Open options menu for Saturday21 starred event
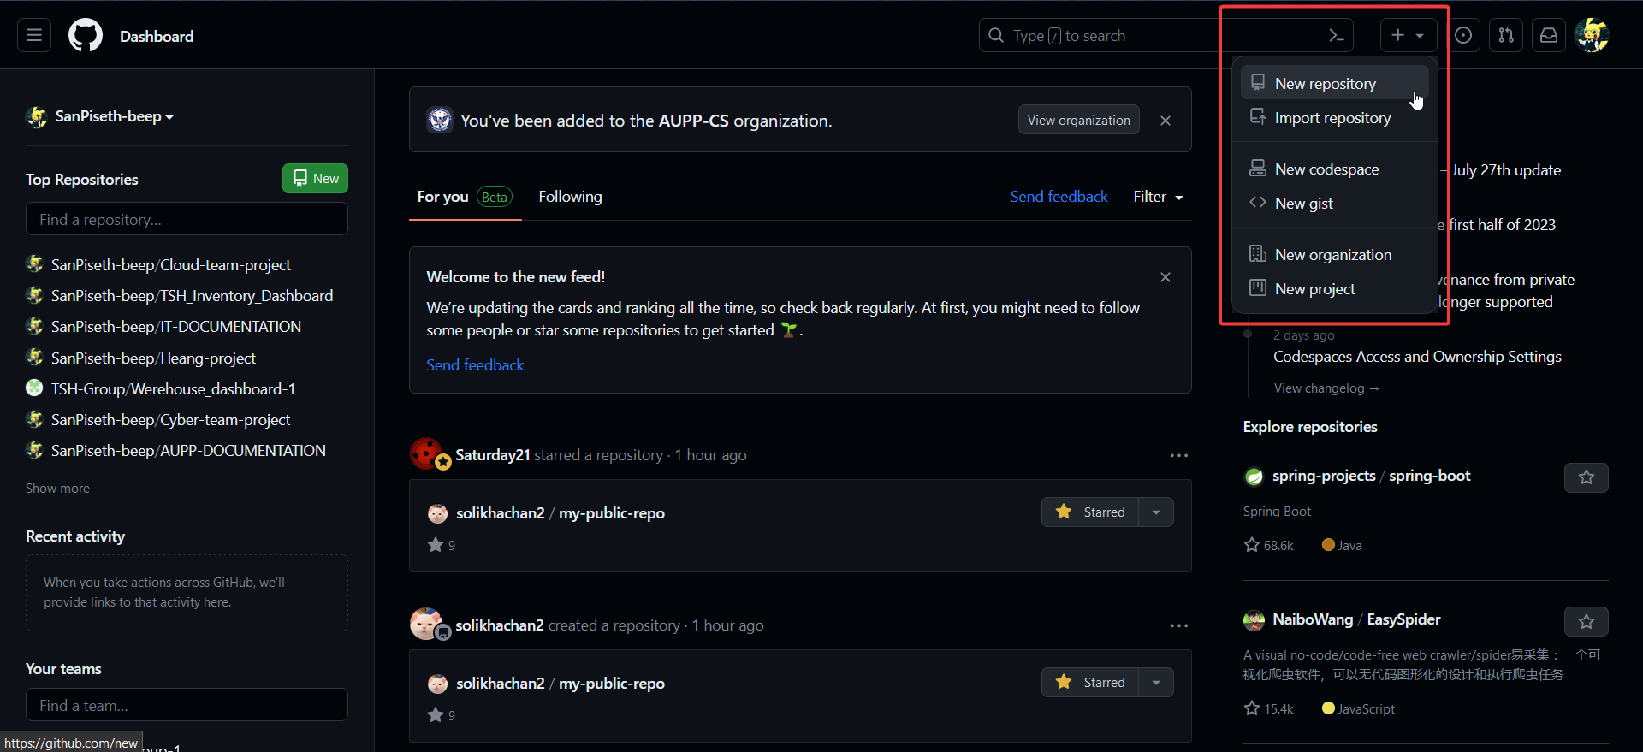 (x=1178, y=455)
